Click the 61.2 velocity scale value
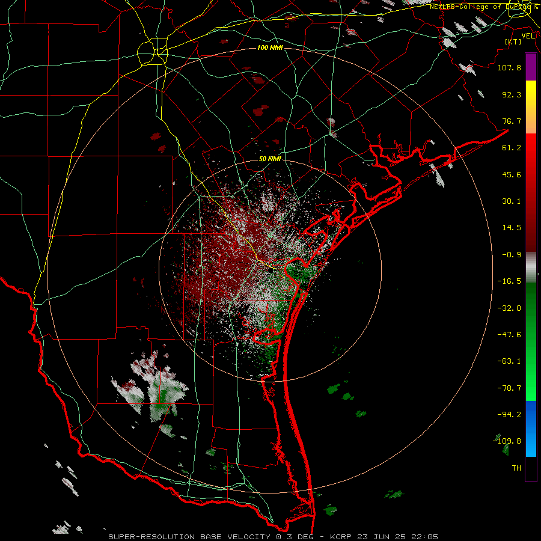This screenshot has height=541, width=541. coord(512,148)
